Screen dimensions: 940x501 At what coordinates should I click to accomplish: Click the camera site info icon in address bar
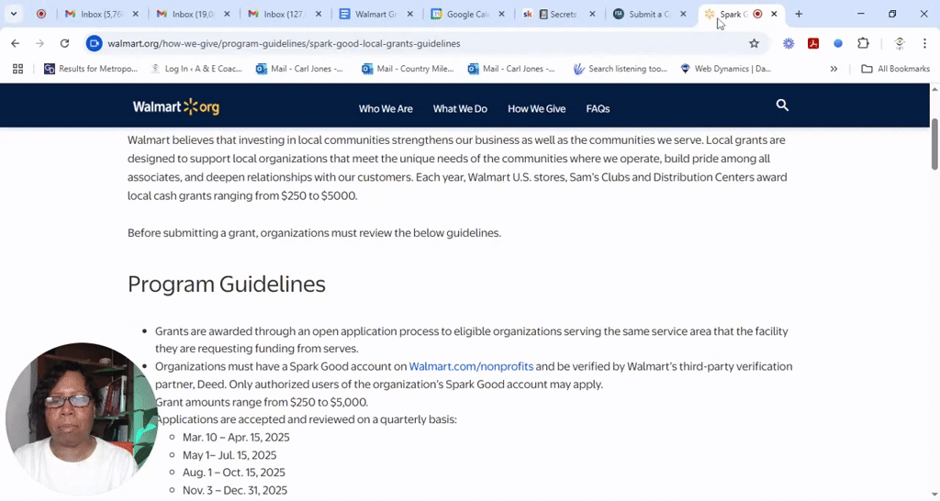pyautogui.click(x=95, y=43)
